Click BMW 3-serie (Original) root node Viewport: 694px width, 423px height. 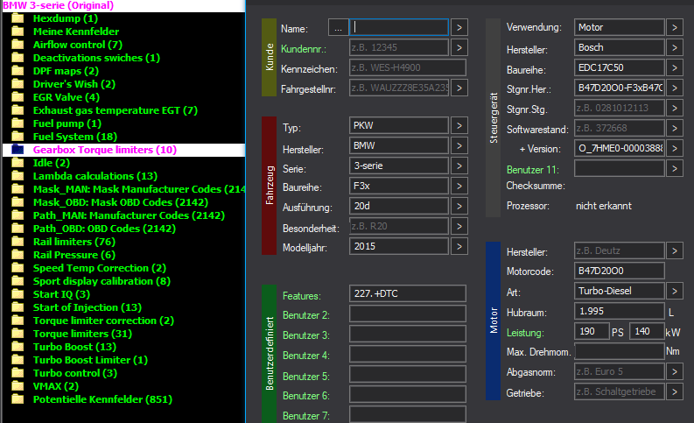(x=58, y=6)
